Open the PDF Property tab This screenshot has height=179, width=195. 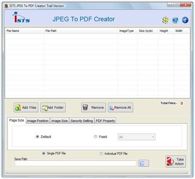coord(105,121)
